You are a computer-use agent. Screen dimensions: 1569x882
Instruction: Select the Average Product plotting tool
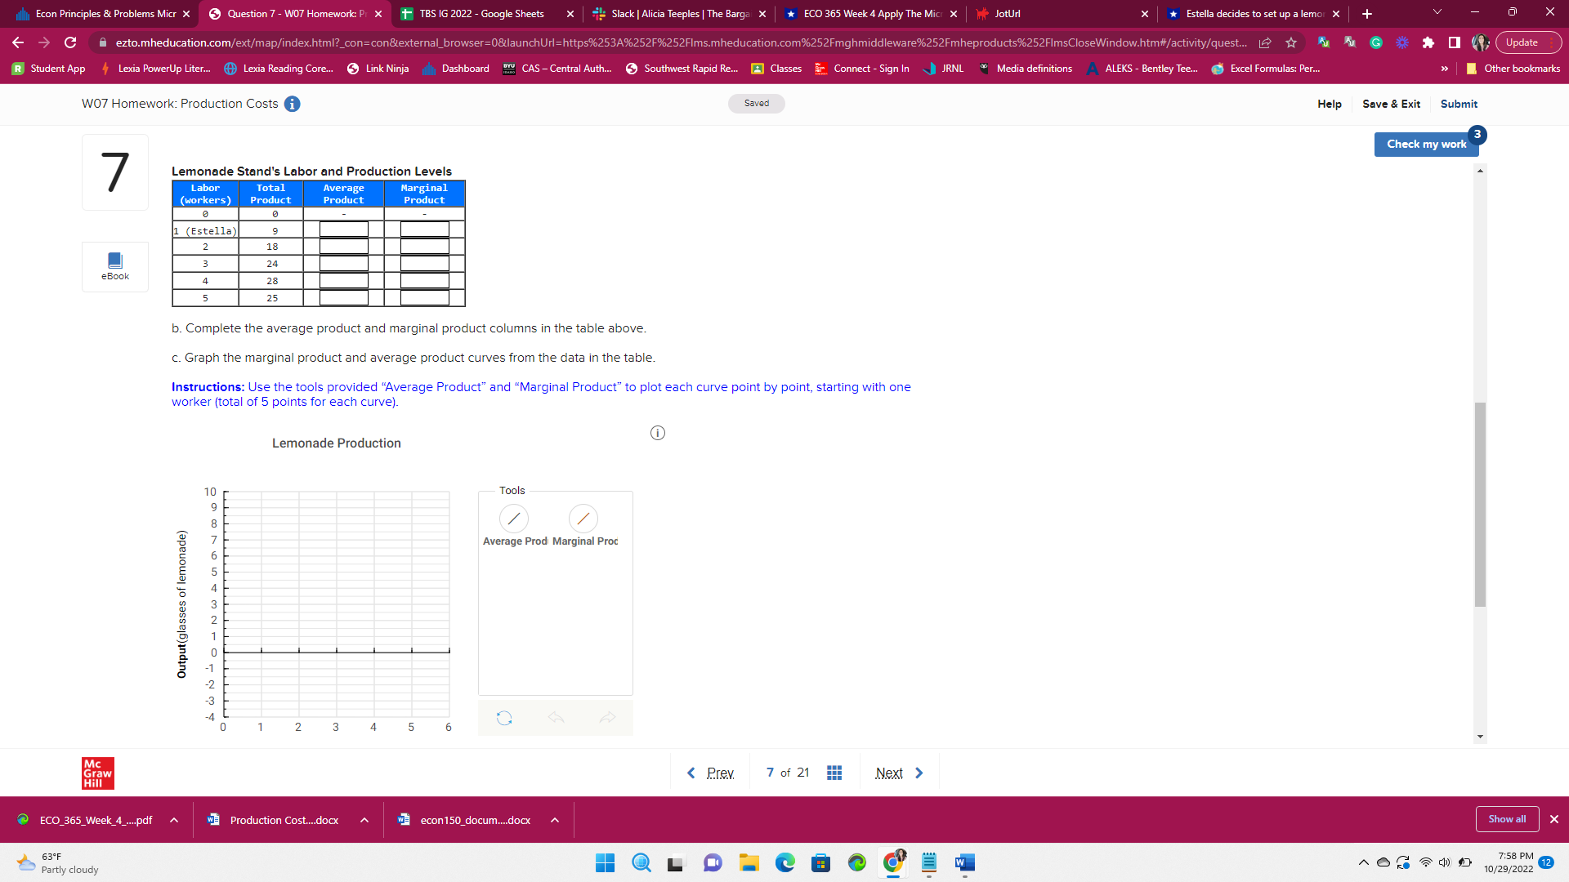point(514,518)
